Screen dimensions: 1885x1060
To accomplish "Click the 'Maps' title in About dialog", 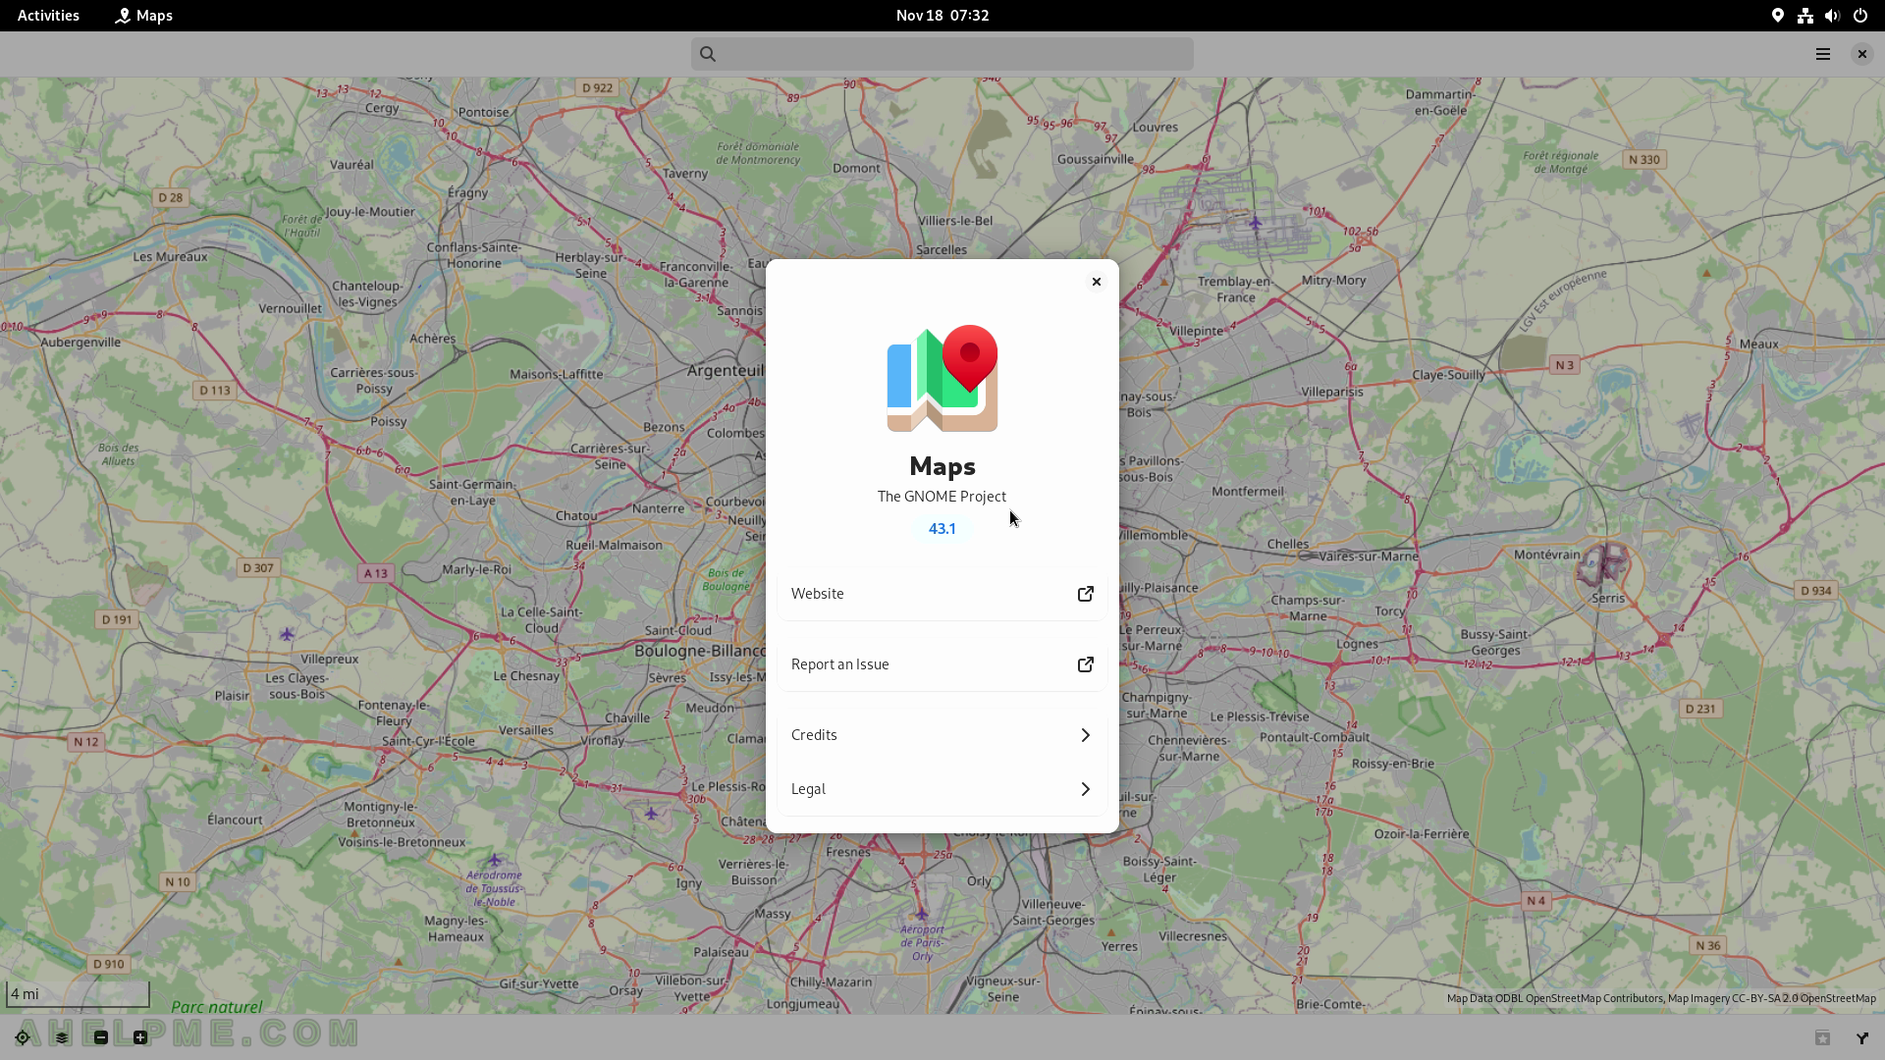I will click(x=942, y=465).
